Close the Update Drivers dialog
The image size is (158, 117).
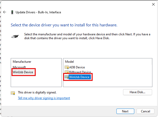click(153, 4)
